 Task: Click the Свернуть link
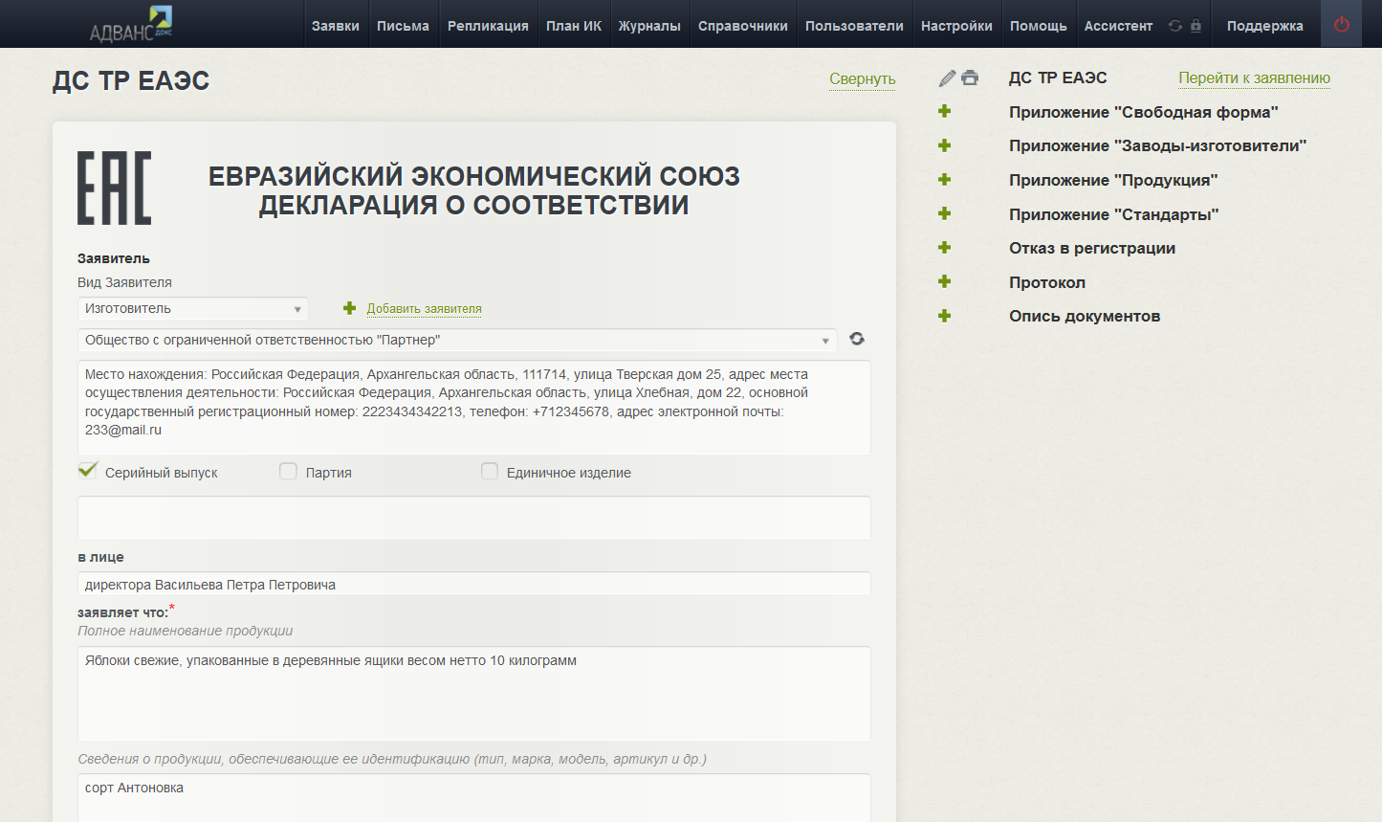pyautogui.click(x=863, y=78)
